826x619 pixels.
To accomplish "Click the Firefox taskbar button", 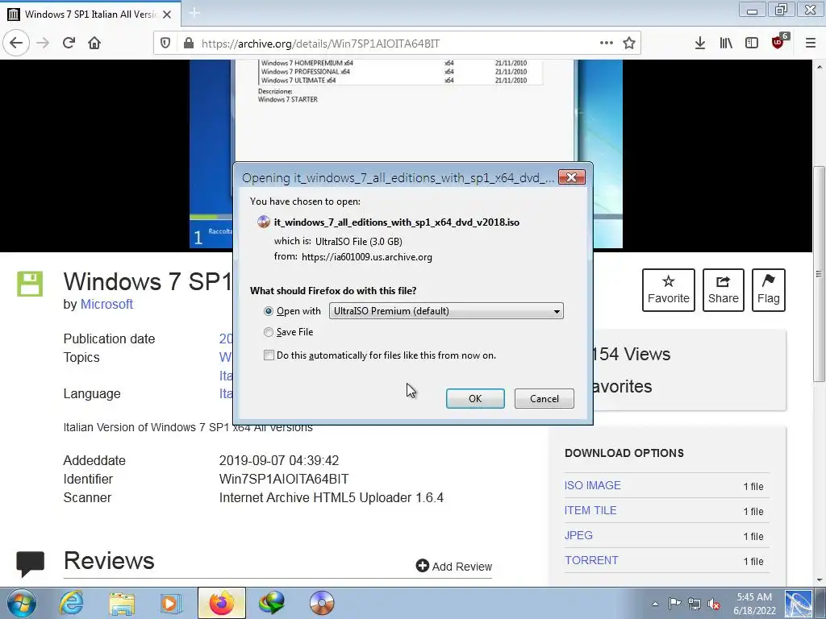I will (222, 603).
